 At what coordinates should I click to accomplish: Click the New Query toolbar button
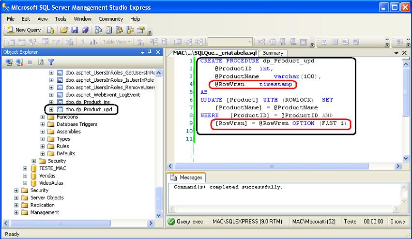tap(23, 30)
